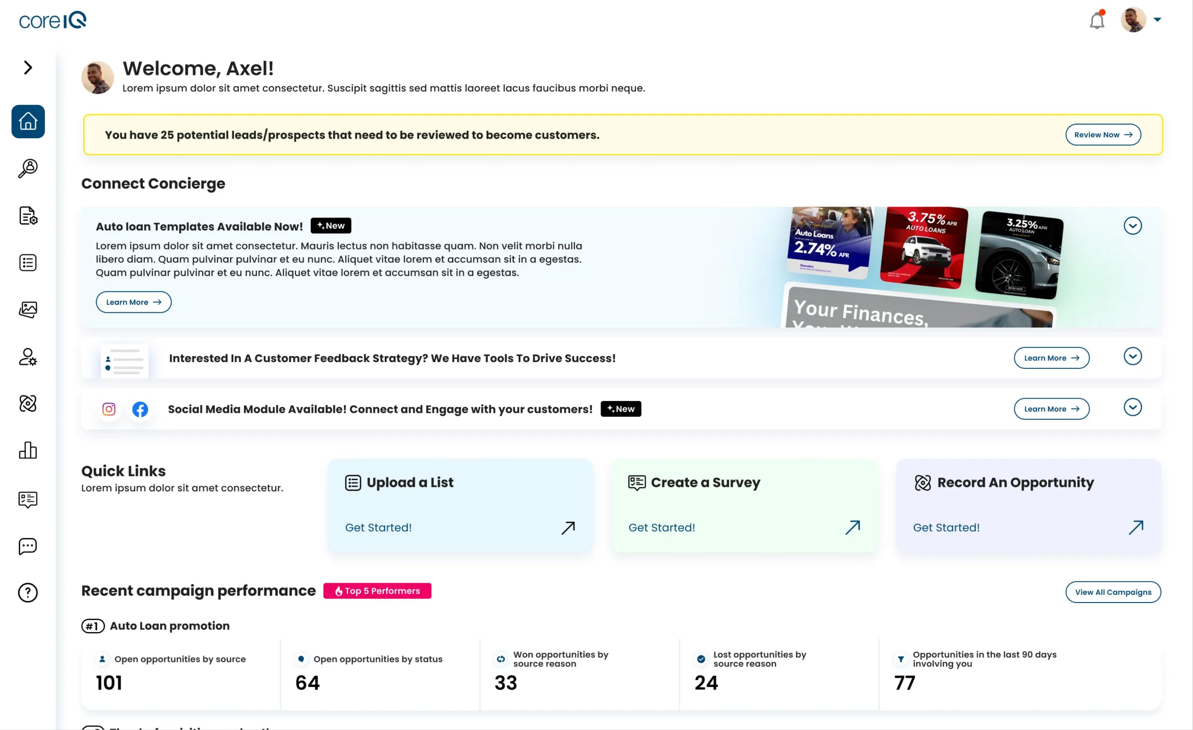Open the image gallery sidebar icon
The width and height of the screenshot is (1193, 730).
tap(28, 310)
